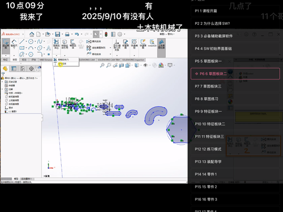The image size is (283, 212).
Task: Toggle the Rapid Sketch option
Action: 143,44
